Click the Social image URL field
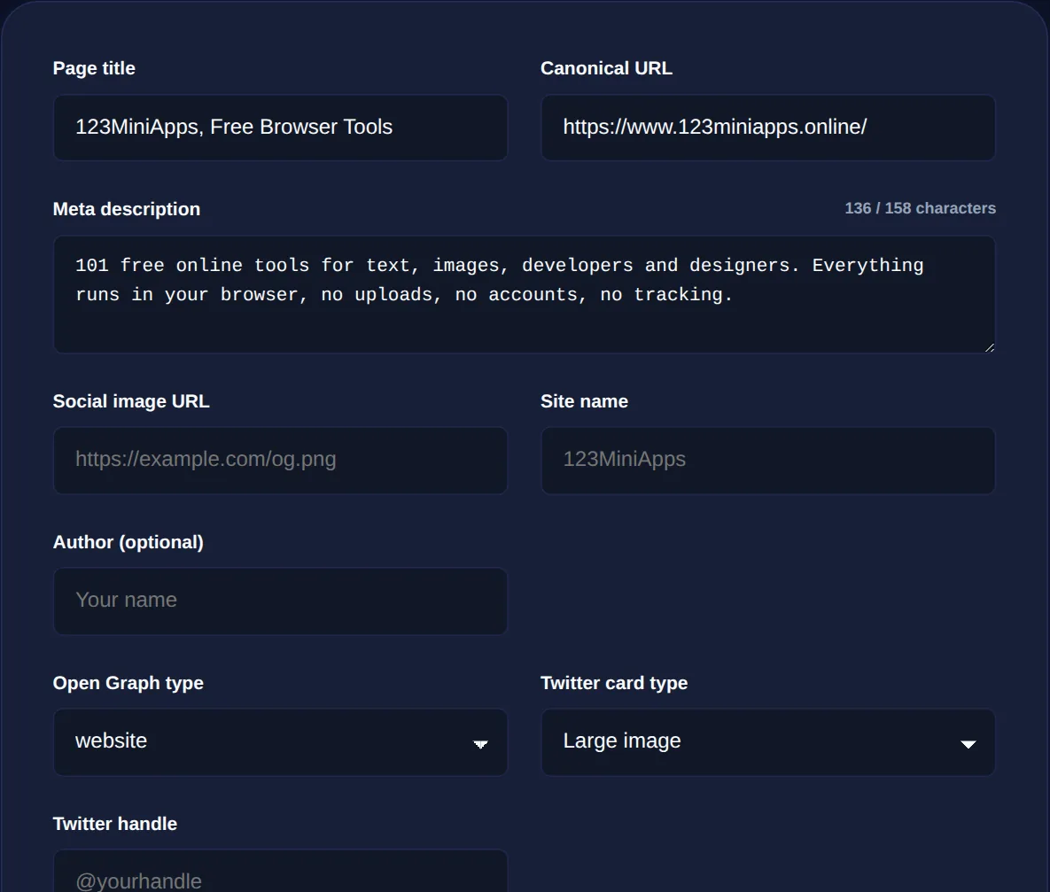 pos(280,460)
